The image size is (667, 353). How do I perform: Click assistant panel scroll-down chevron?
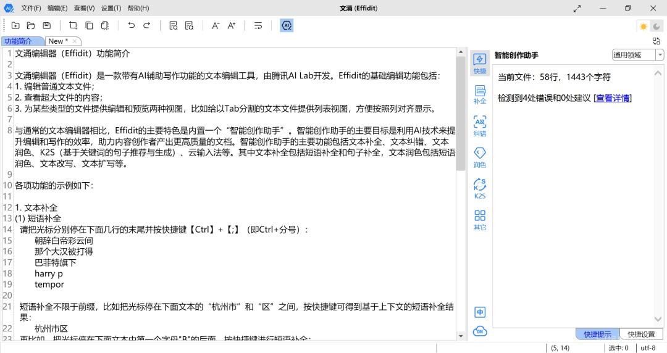(658, 319)
